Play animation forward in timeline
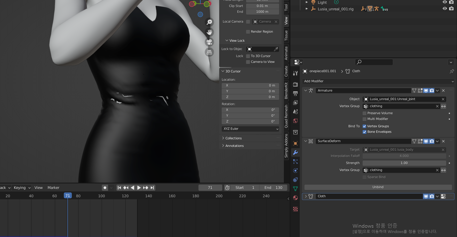The height and width of the screenshot is (237, 457). pyautogui.click(x=139, y=188)
